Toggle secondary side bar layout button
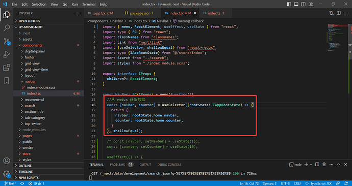The width and height of the screenshot is (352, 186). pos(304,4)
